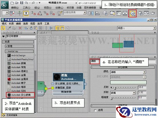Open the Slate Material Editor icon
158x118 pixels.
tap(133, 13)
